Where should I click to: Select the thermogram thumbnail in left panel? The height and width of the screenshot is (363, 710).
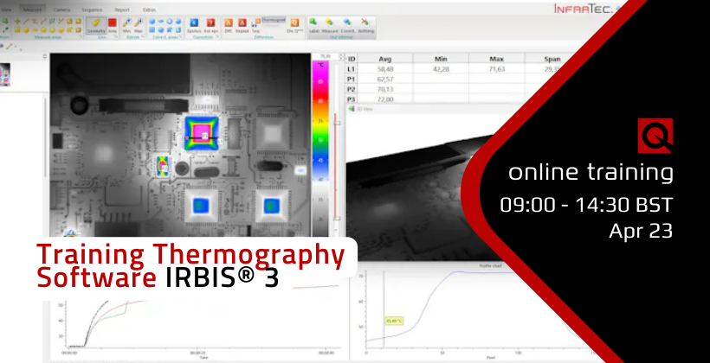(x=5, y=74)
